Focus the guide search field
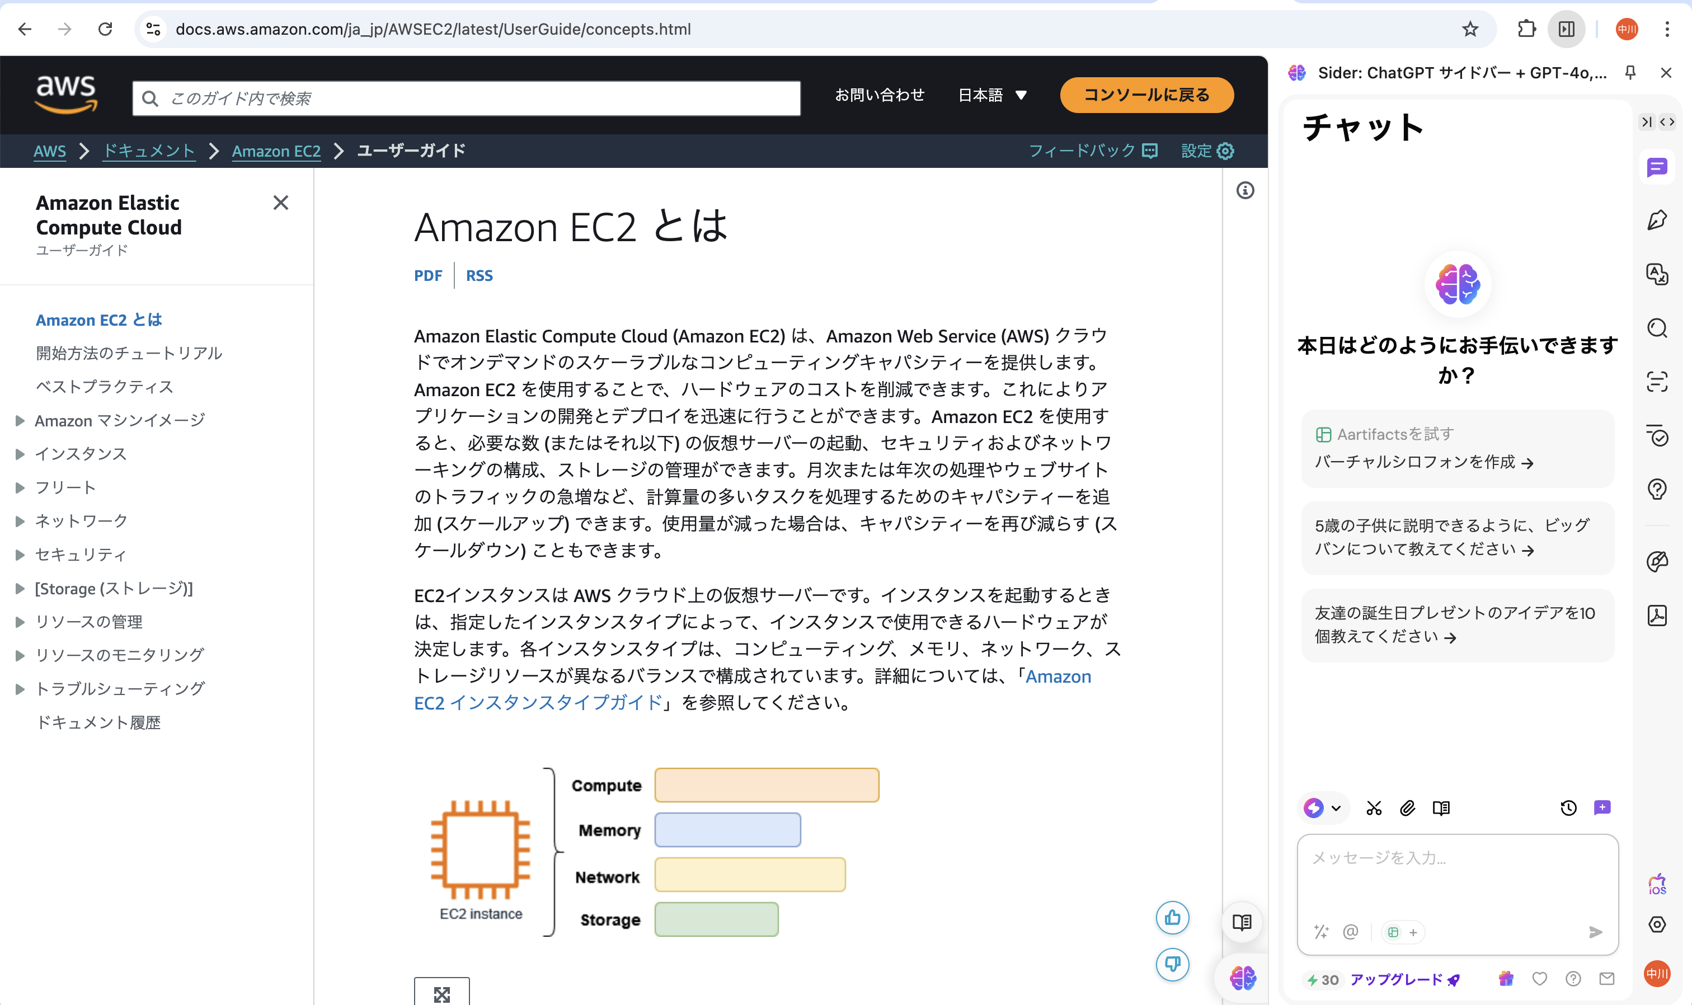Image resolution: width=1692 pixels, height=1005 pixels. (x=467, y=98)
